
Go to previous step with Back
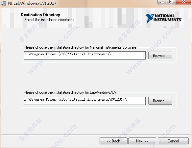113,141
